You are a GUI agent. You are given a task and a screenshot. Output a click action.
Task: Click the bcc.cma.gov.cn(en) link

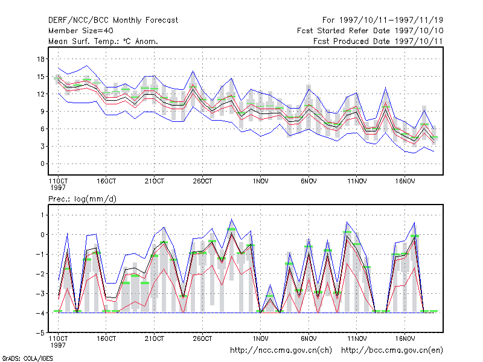tap(392, 351)
